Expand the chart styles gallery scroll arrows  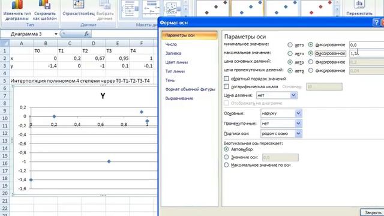pyautogui.click(x=337, y=9)
